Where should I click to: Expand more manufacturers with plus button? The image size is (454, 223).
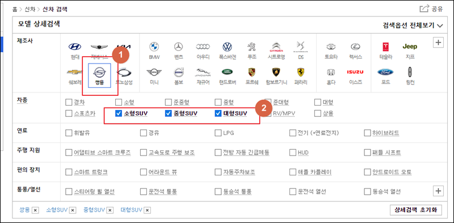click(x=438, y=43)
